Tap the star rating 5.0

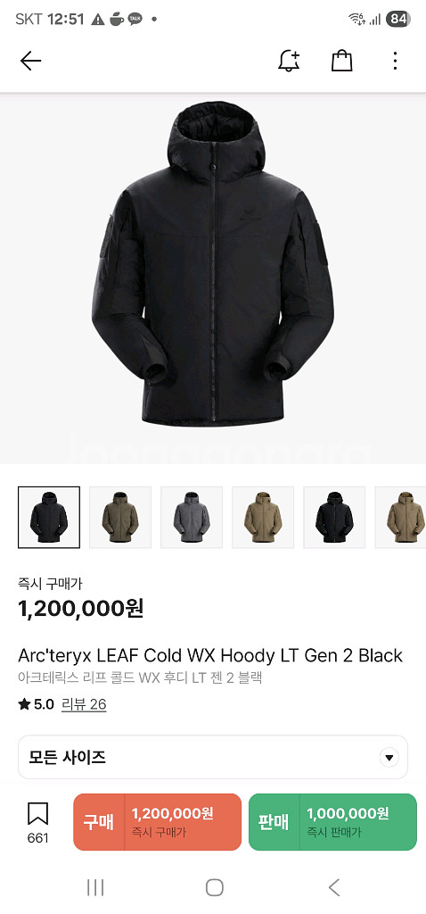tap(36, 704)
